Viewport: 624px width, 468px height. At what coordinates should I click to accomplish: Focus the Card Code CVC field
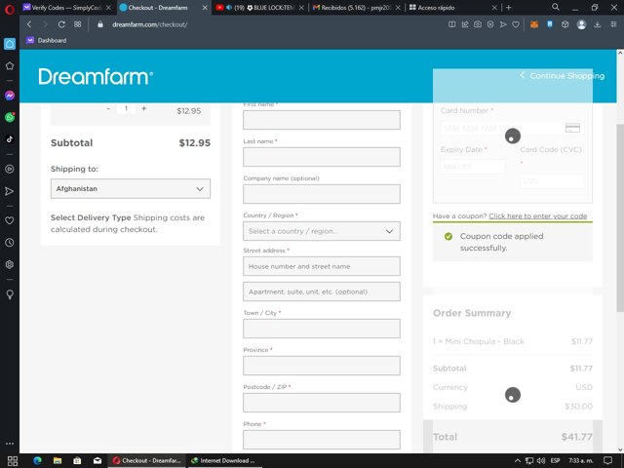point(553,181)
